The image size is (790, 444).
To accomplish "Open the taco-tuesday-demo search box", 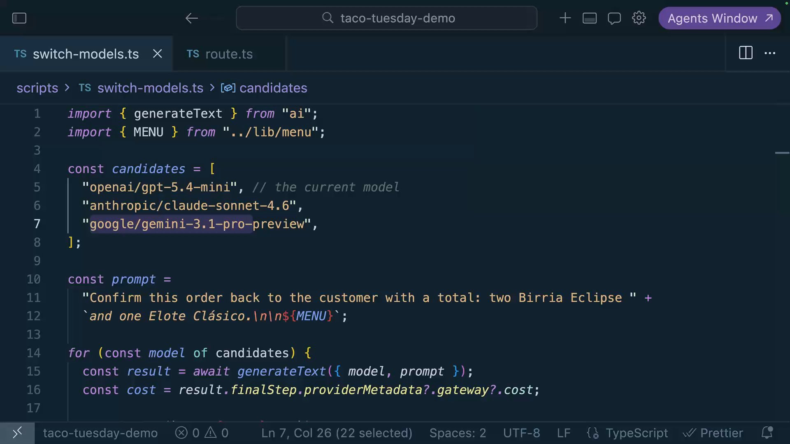I will [x=386, y=18].
